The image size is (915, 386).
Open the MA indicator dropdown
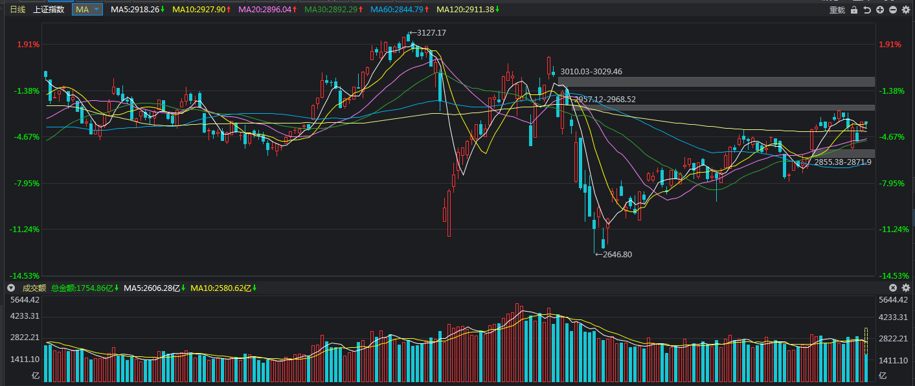(x=87, y=10)
